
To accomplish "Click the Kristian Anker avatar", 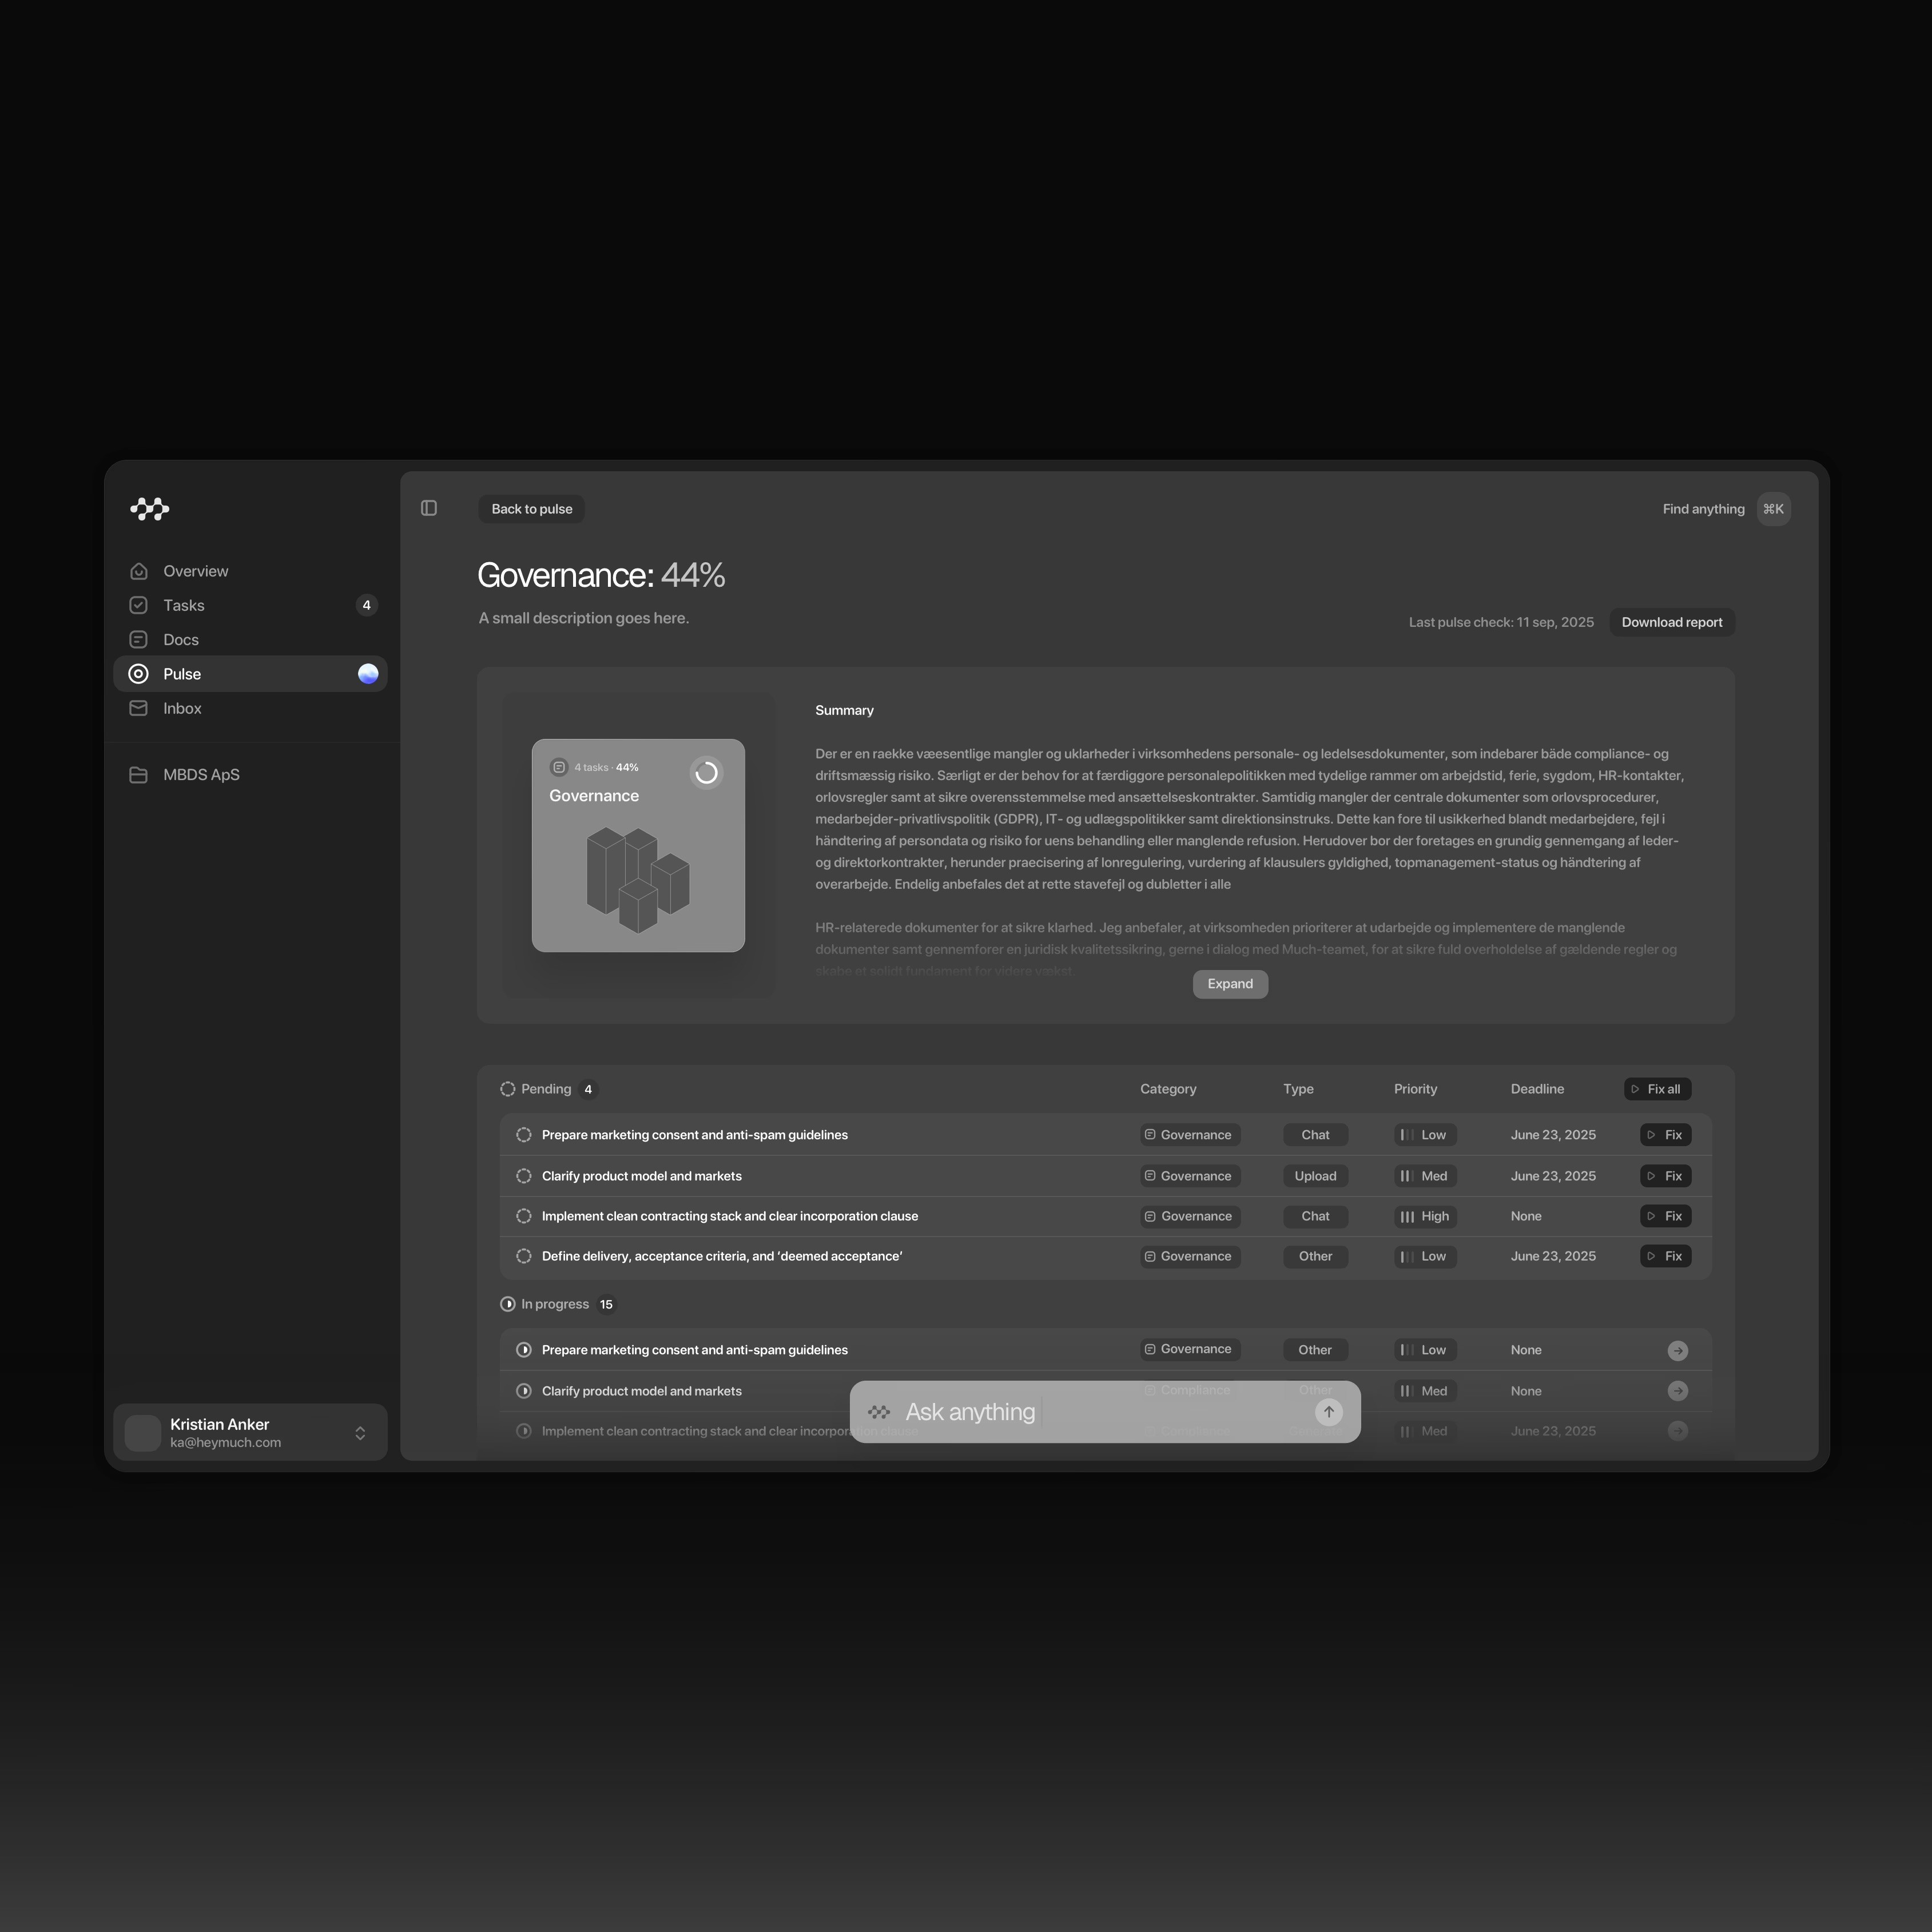I will pos(143,1432).
